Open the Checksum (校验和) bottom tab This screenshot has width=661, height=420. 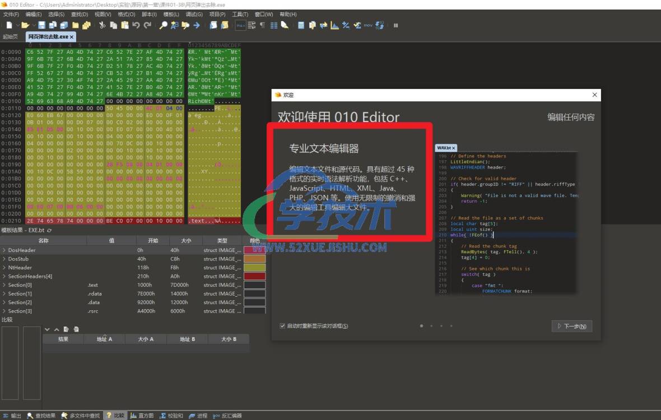(x=171, y=416)
